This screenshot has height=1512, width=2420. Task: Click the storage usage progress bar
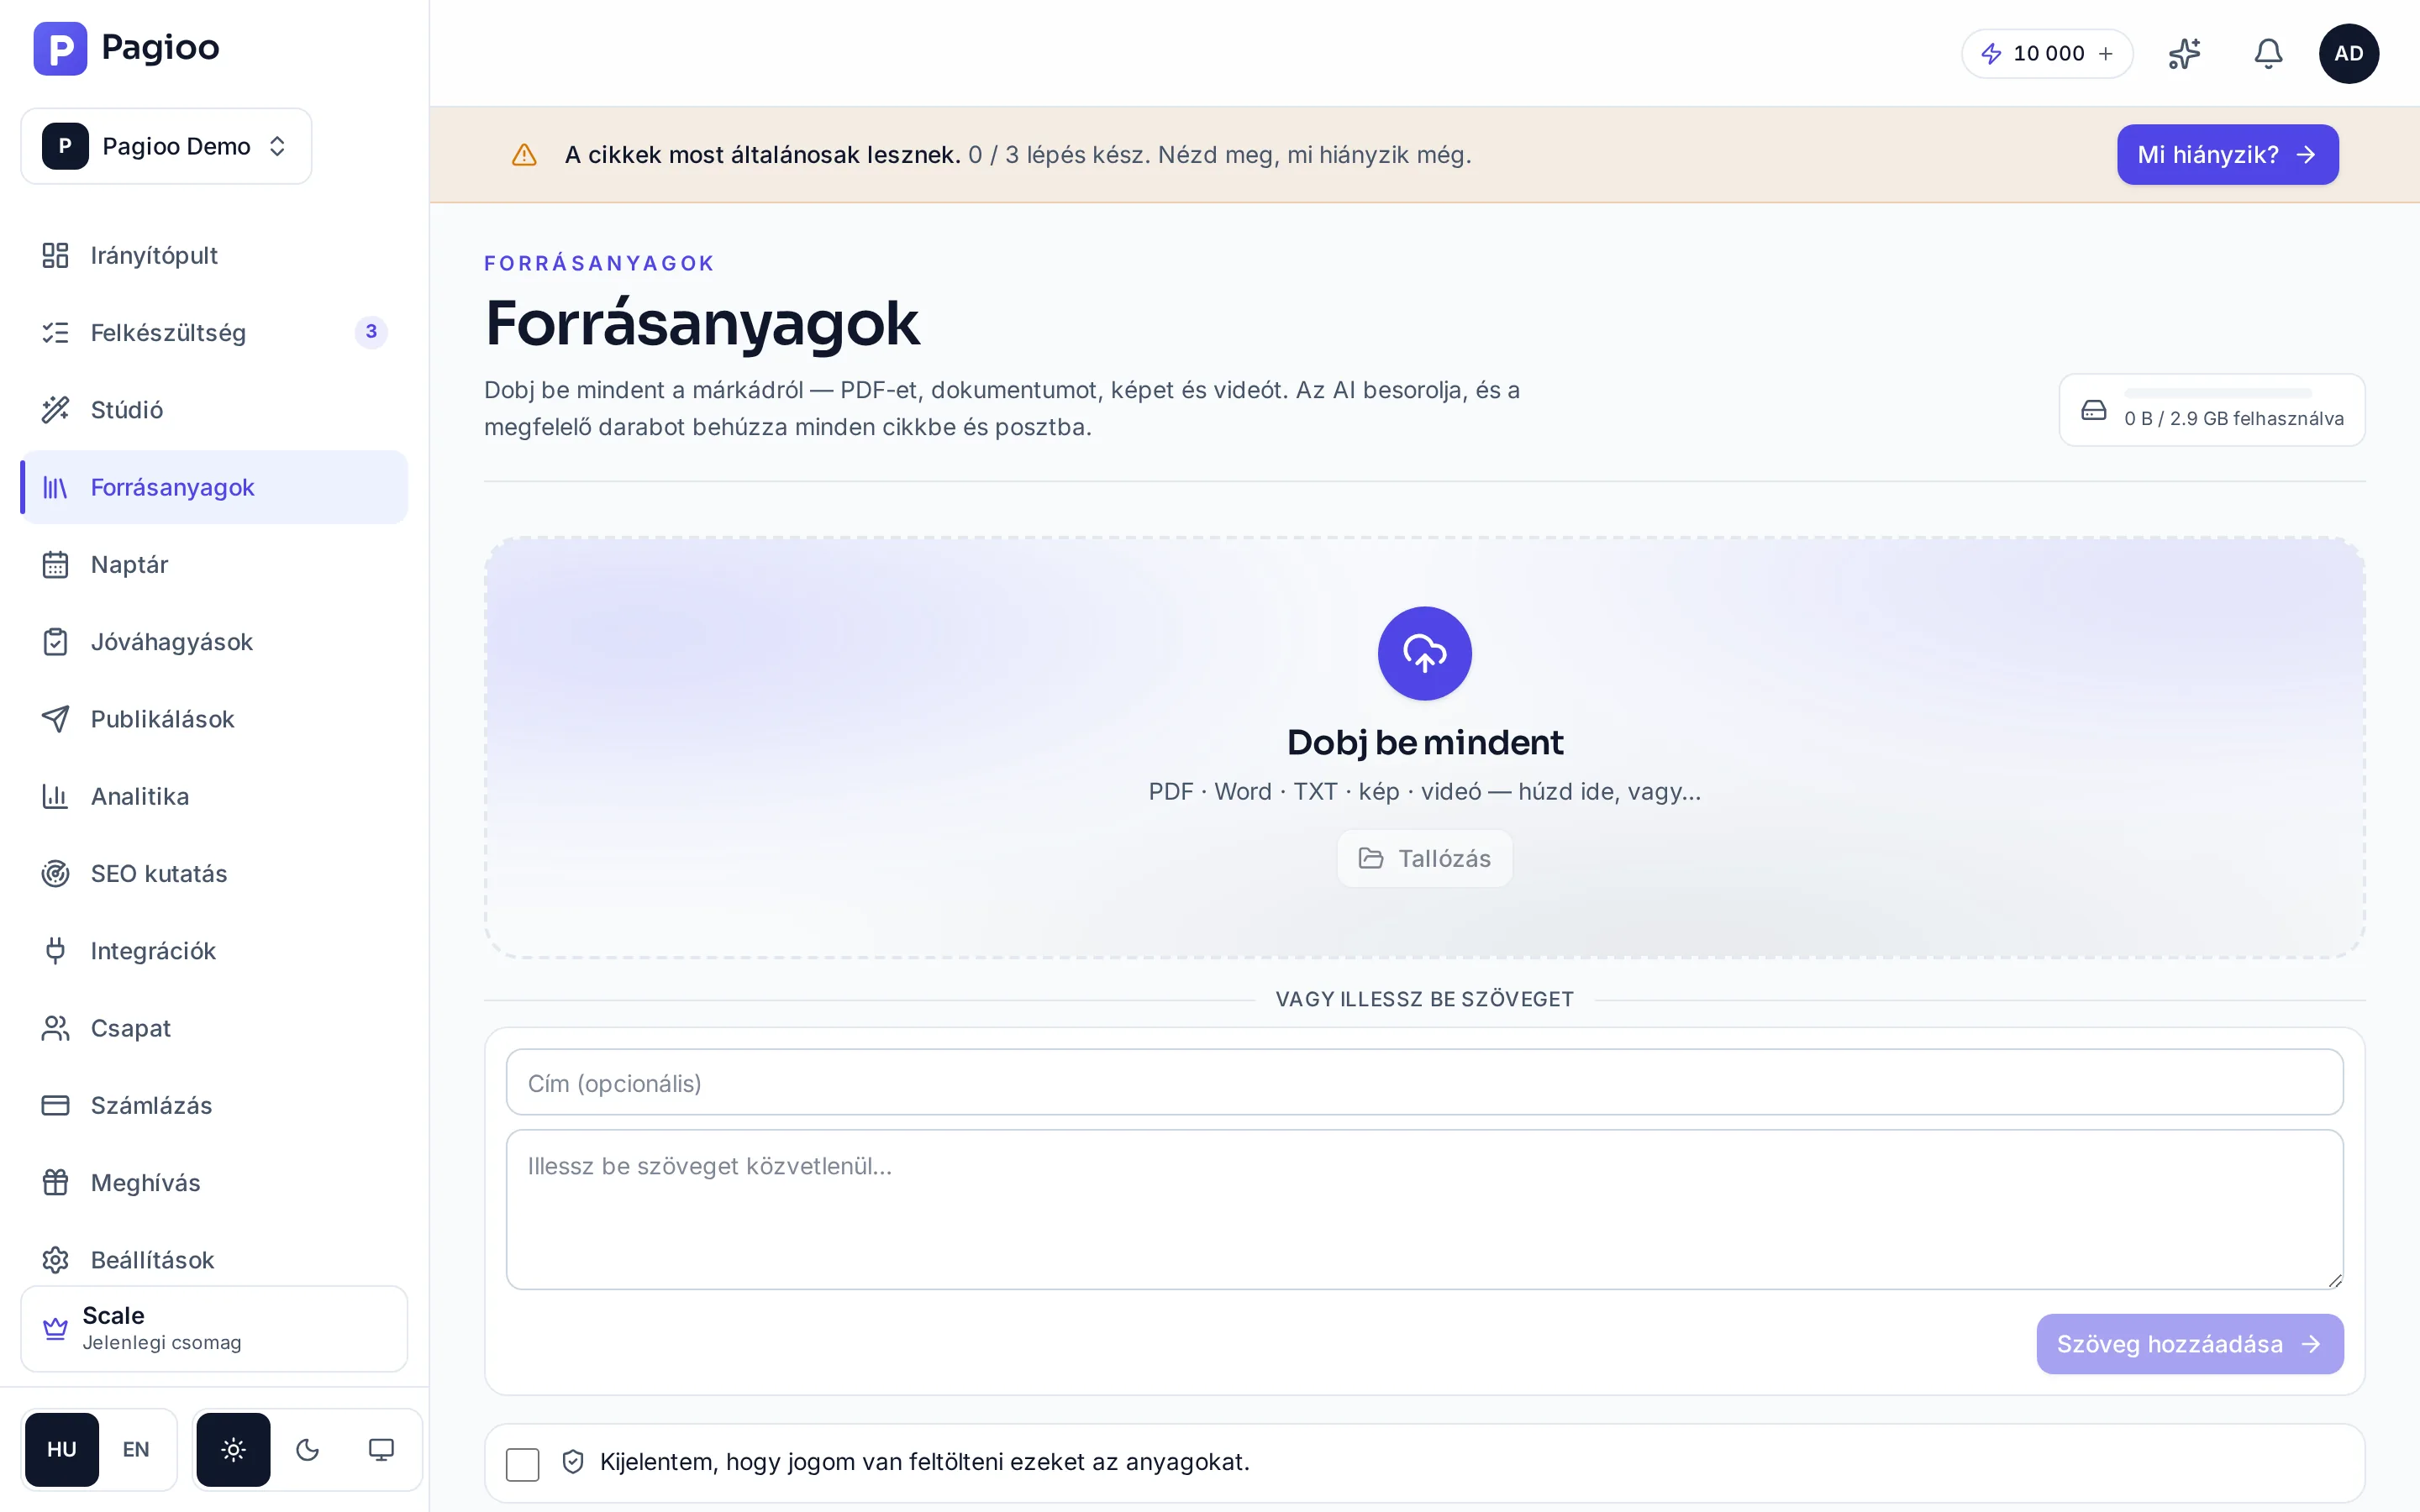pyautogui.click(x=2217, y=393)
